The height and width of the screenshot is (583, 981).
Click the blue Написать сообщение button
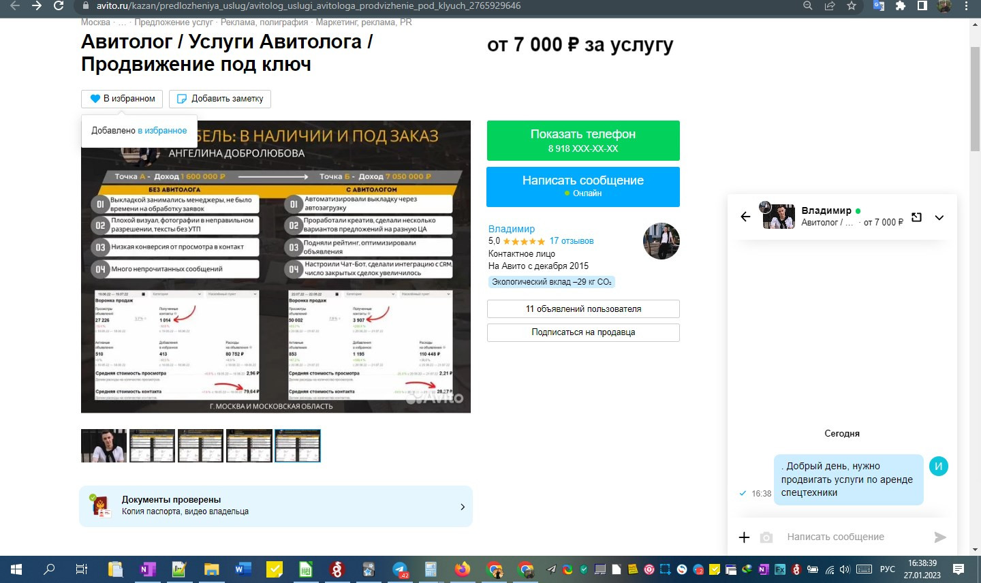[x=583, y=187]
